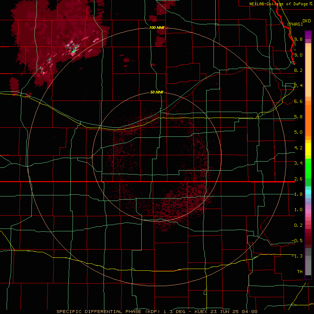Image resolution: width=314 pixels, height=314 pixels.
Task: Pick the light peach color scale segment
Action: pos(308,72)
